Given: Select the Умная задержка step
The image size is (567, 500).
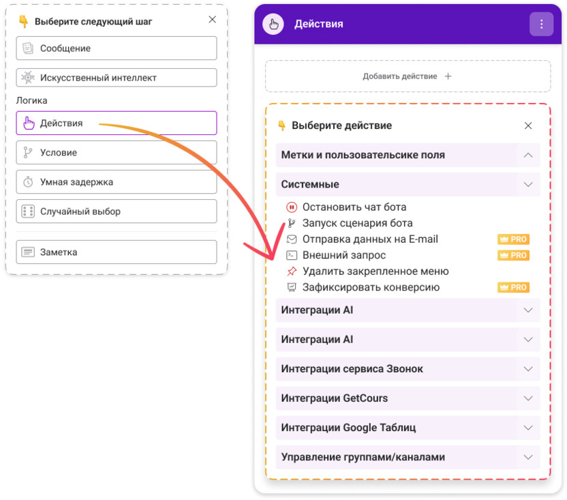Looking at the screenshot, I should coord(116,181).
